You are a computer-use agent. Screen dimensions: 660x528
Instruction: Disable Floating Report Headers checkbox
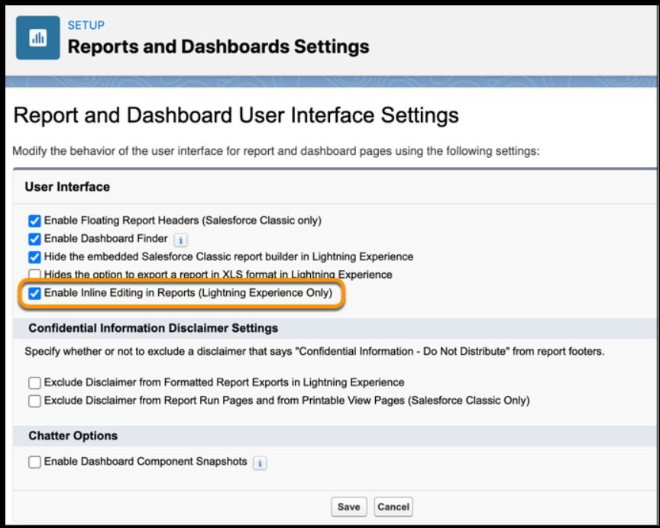[34, 221]
